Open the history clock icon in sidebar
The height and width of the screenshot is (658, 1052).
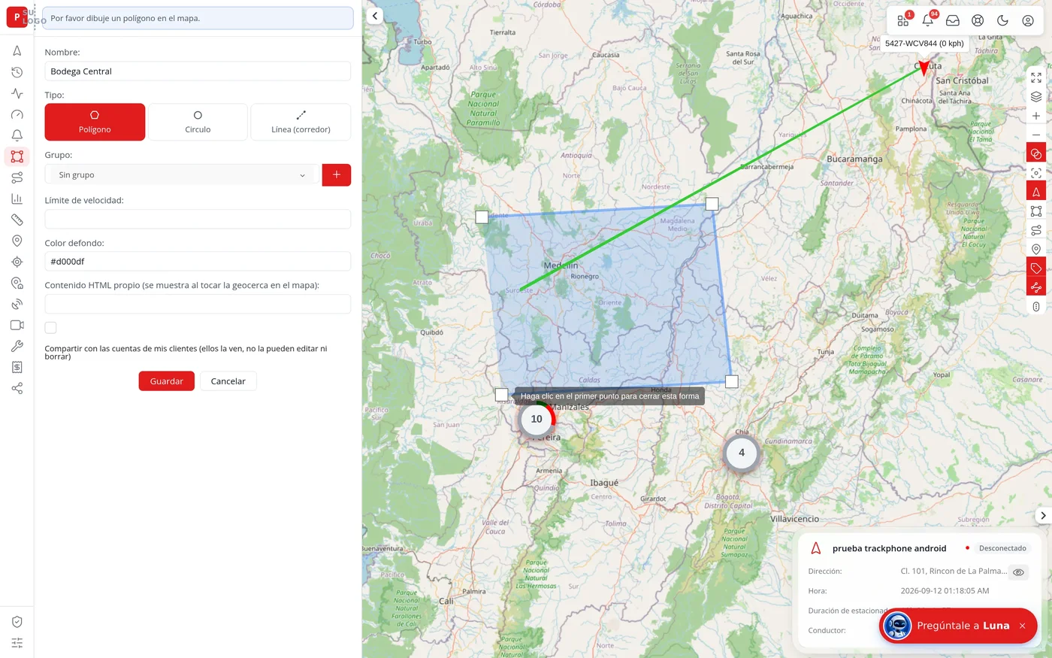click(x=17, y=72)
